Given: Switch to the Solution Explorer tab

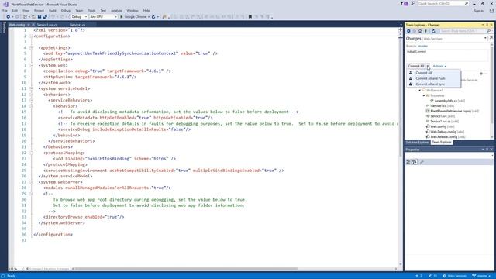Looking at the screenshot, I should [x=417, y=143].
